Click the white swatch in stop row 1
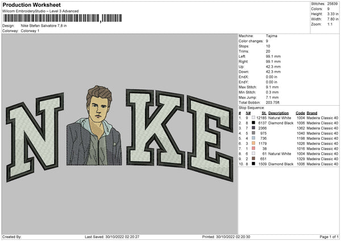The height and width of the screenshot is (241, 341). tap(253, 118)
